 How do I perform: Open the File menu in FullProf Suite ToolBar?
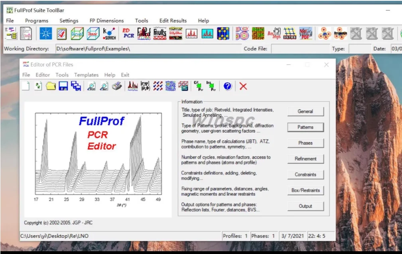click(x=10, y=20)
